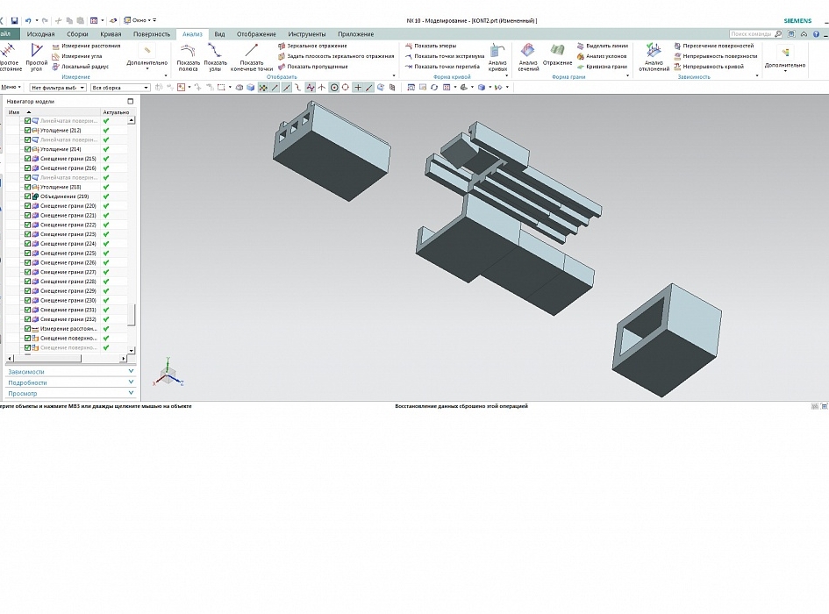Screen dimensions: 829x614
Task: Open the Curve Analysis (Анализ кривых) tool
Action: tap(497, 56)
